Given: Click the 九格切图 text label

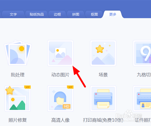Looking at the screenshot, I should [x=144, y=75].
